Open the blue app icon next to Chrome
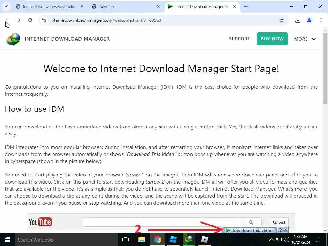 pos(173,240)
